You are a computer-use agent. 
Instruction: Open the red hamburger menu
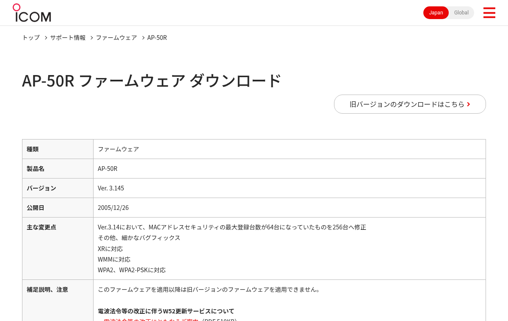tap(489, 13)
